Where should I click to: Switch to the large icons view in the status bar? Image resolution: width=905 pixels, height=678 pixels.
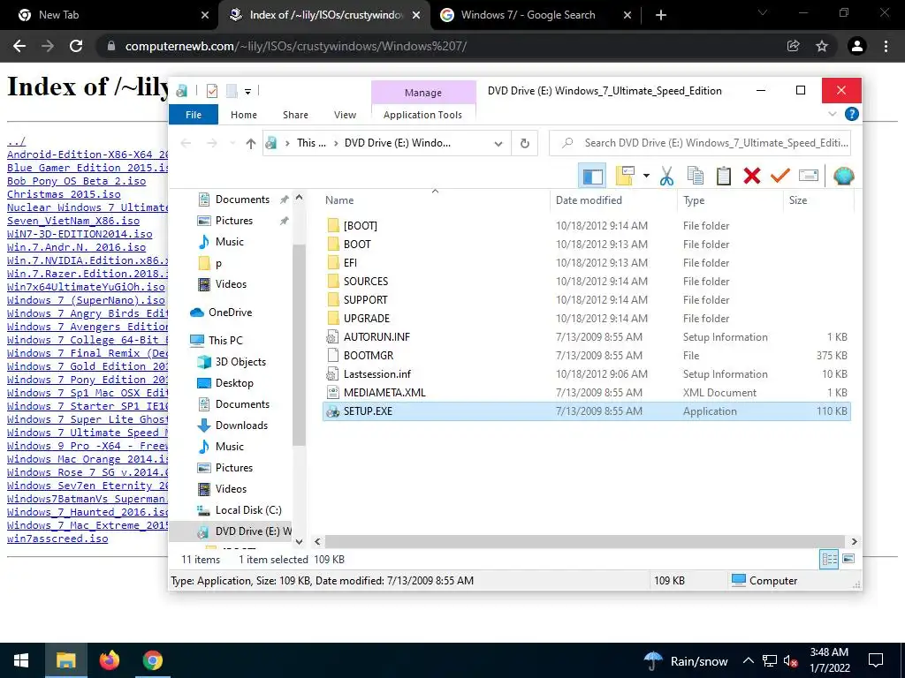pos(848,559)
